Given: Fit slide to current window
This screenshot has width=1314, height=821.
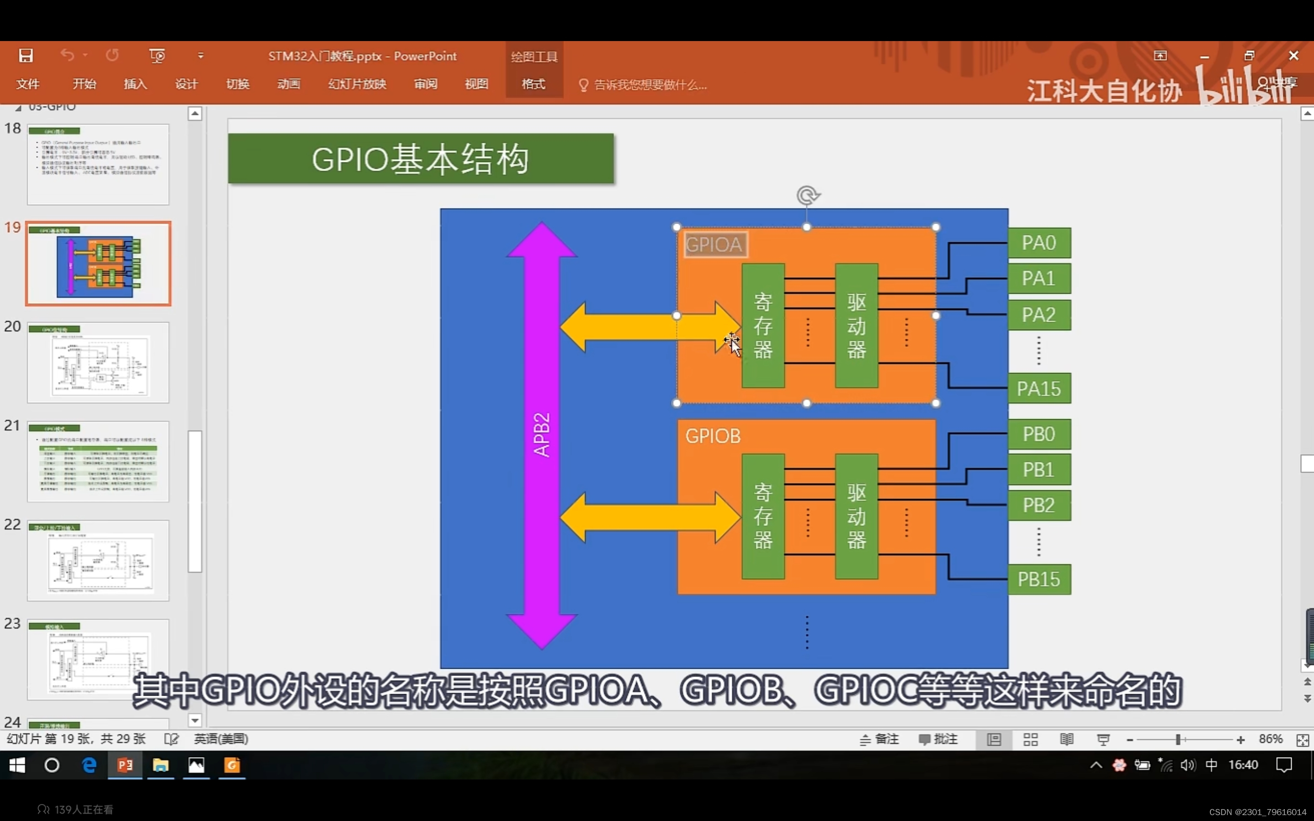Looking at the screenshot, I should [x=1303, y=739].
